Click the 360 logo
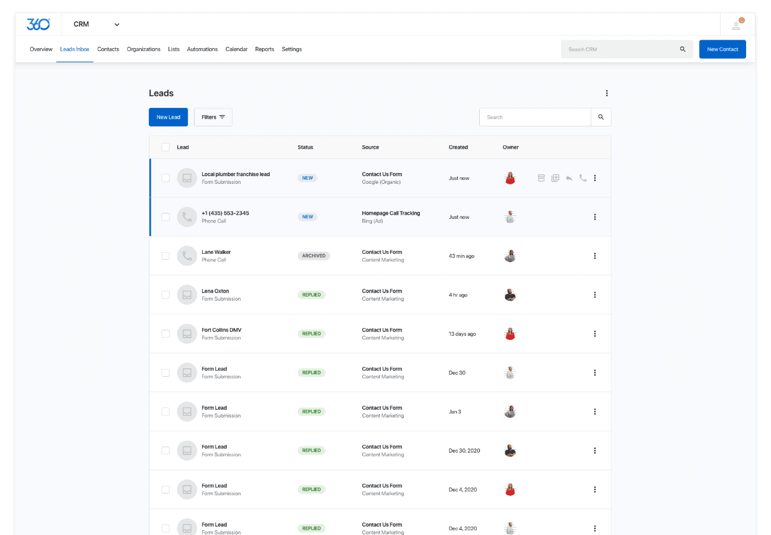Viewport: 771px width, 535px height. (39, 24)
